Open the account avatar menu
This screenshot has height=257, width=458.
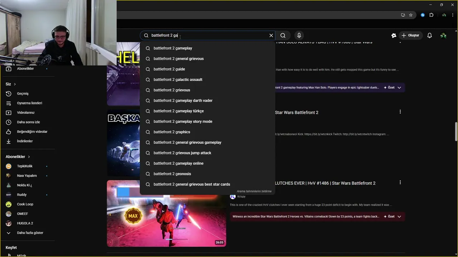[444, 35]
